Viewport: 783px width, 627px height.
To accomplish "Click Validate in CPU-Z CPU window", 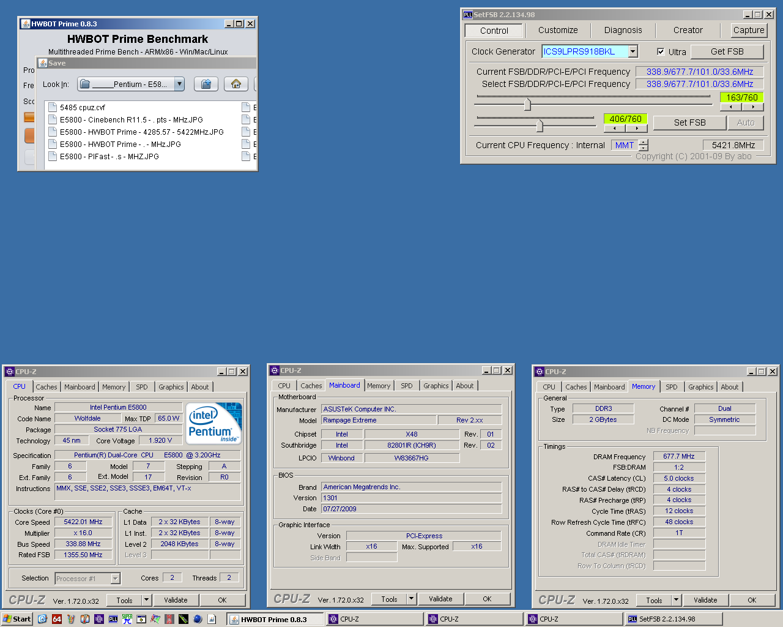I will click(176, 600).
